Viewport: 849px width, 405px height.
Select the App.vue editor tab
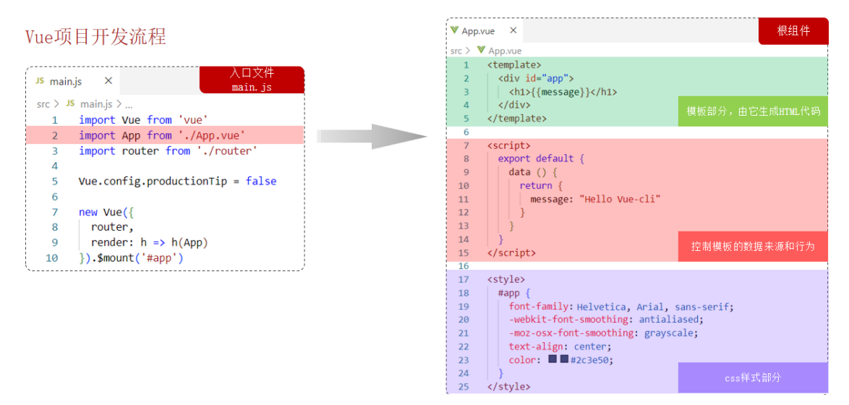point(485,31)
